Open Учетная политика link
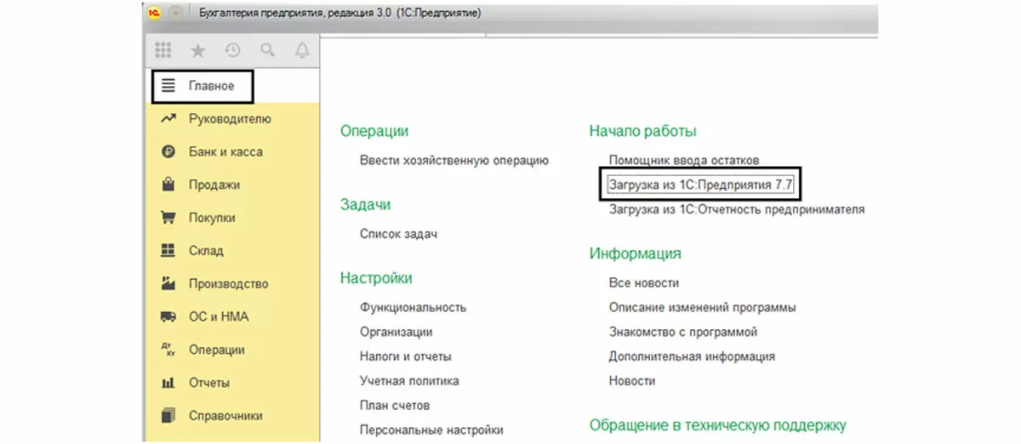 [409, 381]
